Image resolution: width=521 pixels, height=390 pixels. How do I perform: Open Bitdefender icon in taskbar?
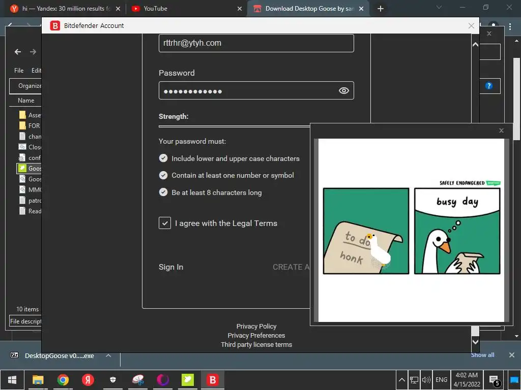pyautogui.click(x=213, y=380)
